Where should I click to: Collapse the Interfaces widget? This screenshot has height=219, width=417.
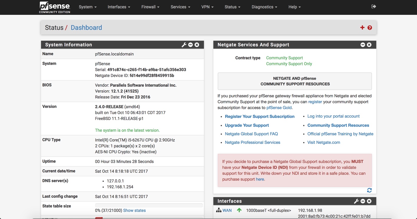point(362,201)
